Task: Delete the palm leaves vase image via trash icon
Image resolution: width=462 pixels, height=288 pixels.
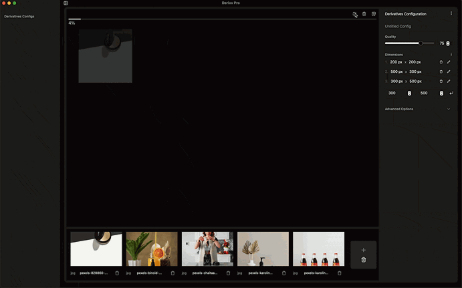Action: click(x=283, y=273)
